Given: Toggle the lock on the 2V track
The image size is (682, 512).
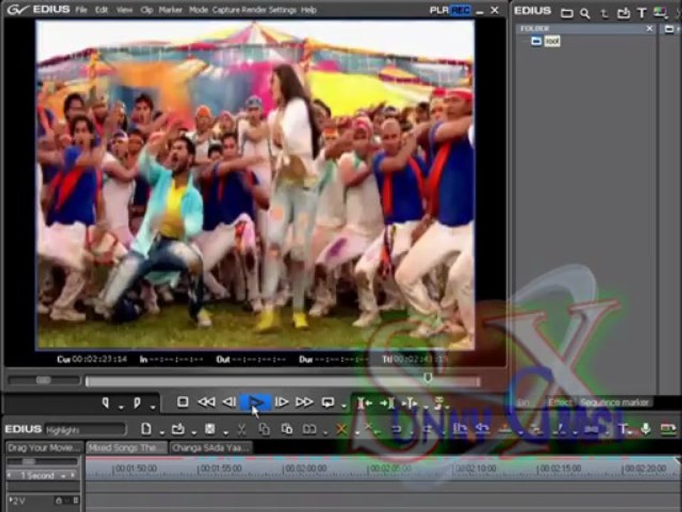Looking at the screenshot, I should [59, 501].
